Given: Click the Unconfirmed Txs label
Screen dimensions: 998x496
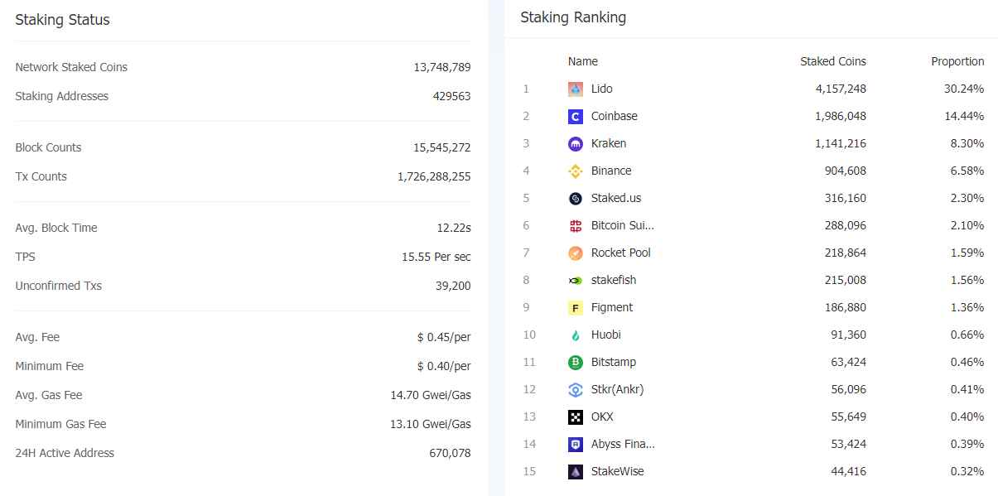Looking at the screenshot, I should pos(58,286).
